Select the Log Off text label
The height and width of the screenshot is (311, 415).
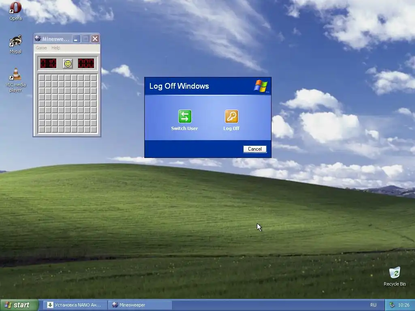(231, 128)
